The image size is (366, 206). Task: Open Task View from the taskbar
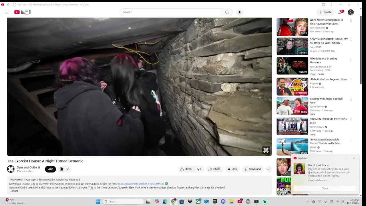pyautogui.click(x=148, y=201)
